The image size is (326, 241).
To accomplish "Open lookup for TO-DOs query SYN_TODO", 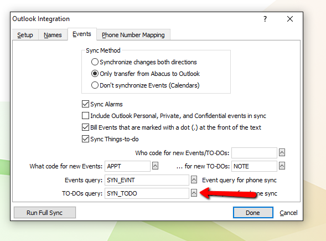I will coord(194,193).
